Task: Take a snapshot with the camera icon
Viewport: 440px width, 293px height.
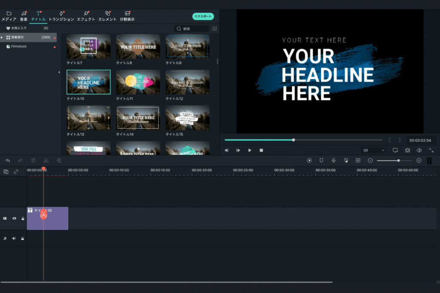Action: (407, 150)
